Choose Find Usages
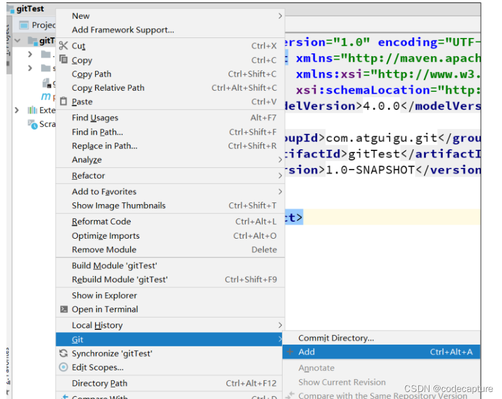This screenshot has height=399, width=502. pos(170,118)
